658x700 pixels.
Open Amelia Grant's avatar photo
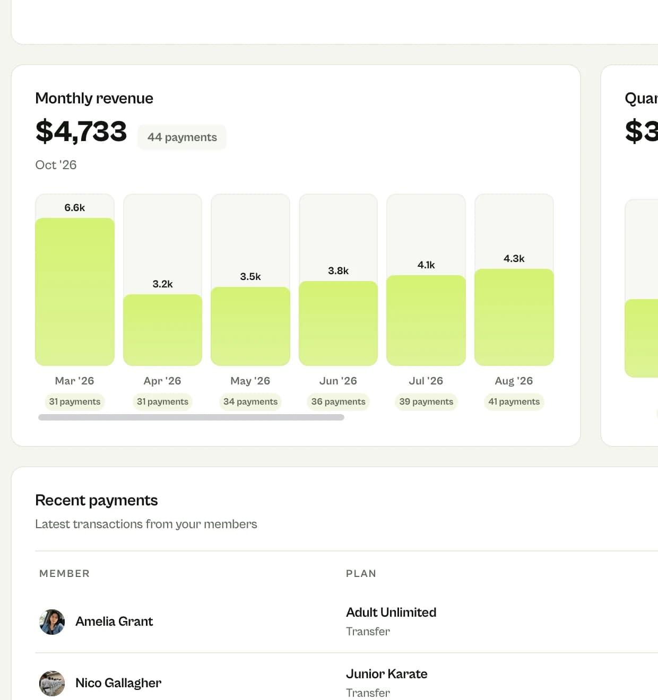click(x=52, y=622)
